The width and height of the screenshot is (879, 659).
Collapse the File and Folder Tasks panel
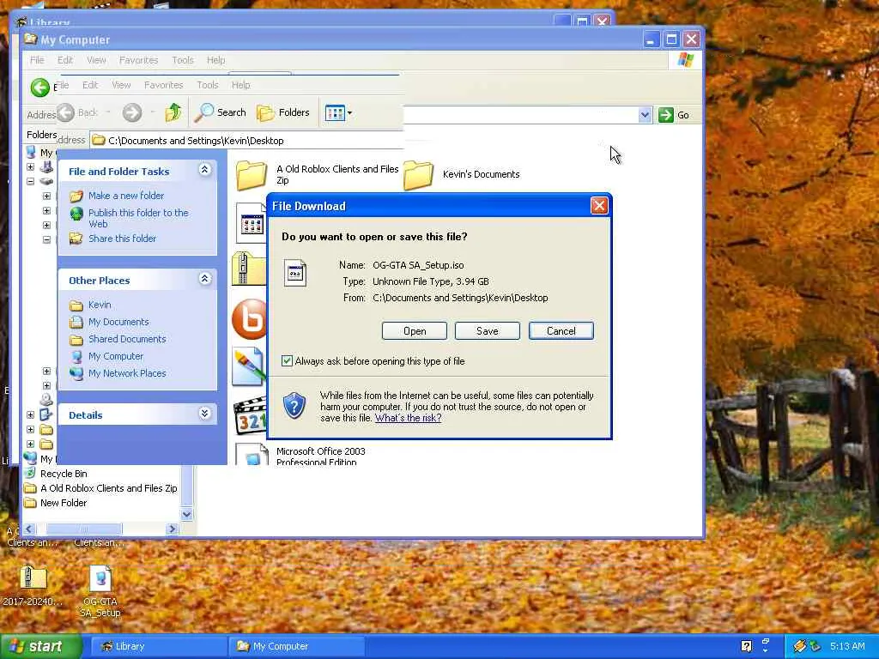pyautogui.click(x=204, y=169)
